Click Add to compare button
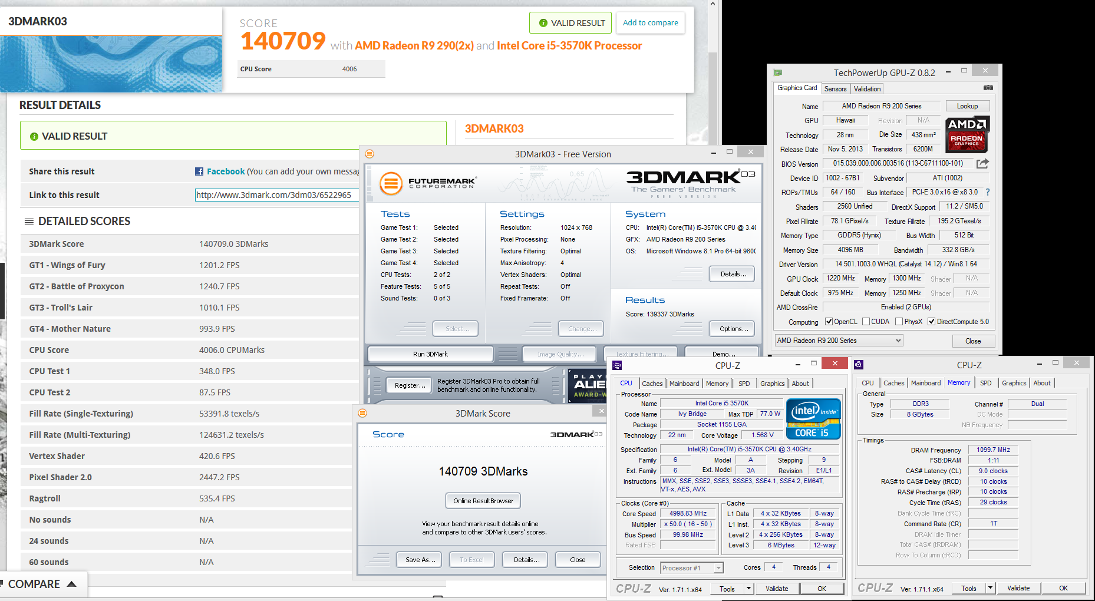Image resolution: width=1095 pixels, height=601 pixels. tap(650, 22)
